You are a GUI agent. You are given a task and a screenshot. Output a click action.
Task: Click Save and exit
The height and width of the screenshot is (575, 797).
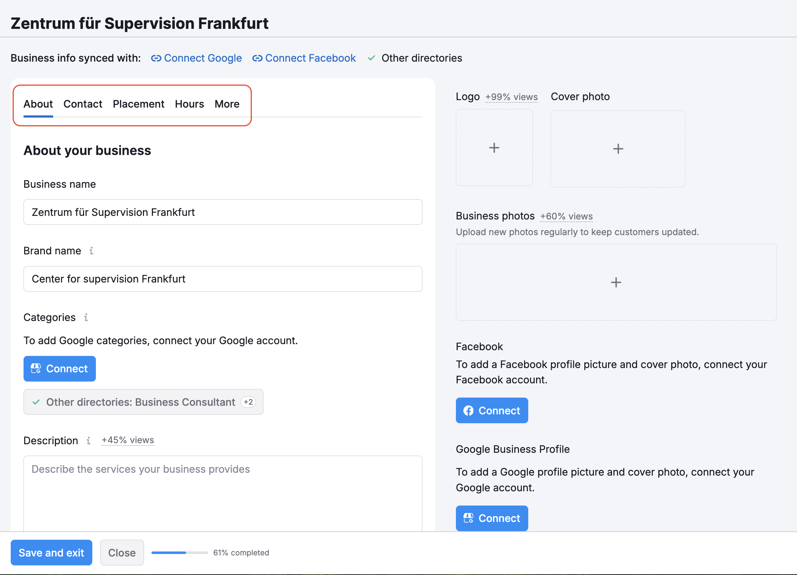pyautogui.click(x=51, y=553)
